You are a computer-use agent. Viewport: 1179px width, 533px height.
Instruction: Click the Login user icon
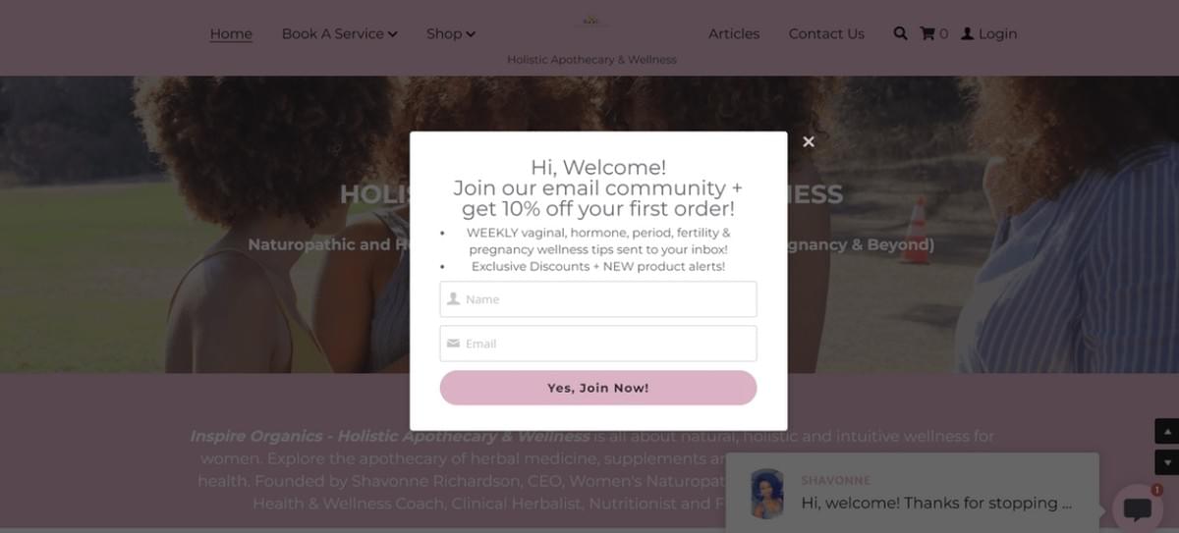pos(967,33)
